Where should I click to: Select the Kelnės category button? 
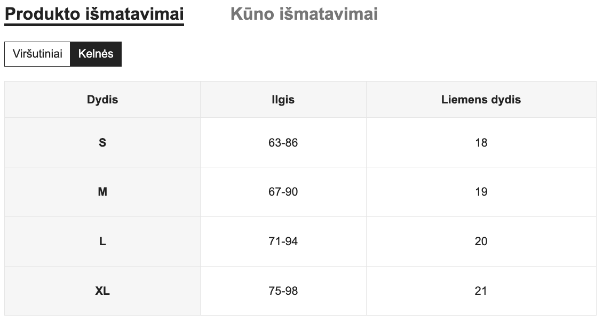(96, 53)
